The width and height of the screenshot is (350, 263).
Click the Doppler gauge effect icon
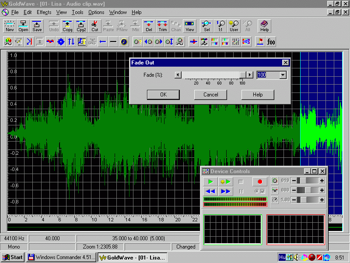coord(8,42)
